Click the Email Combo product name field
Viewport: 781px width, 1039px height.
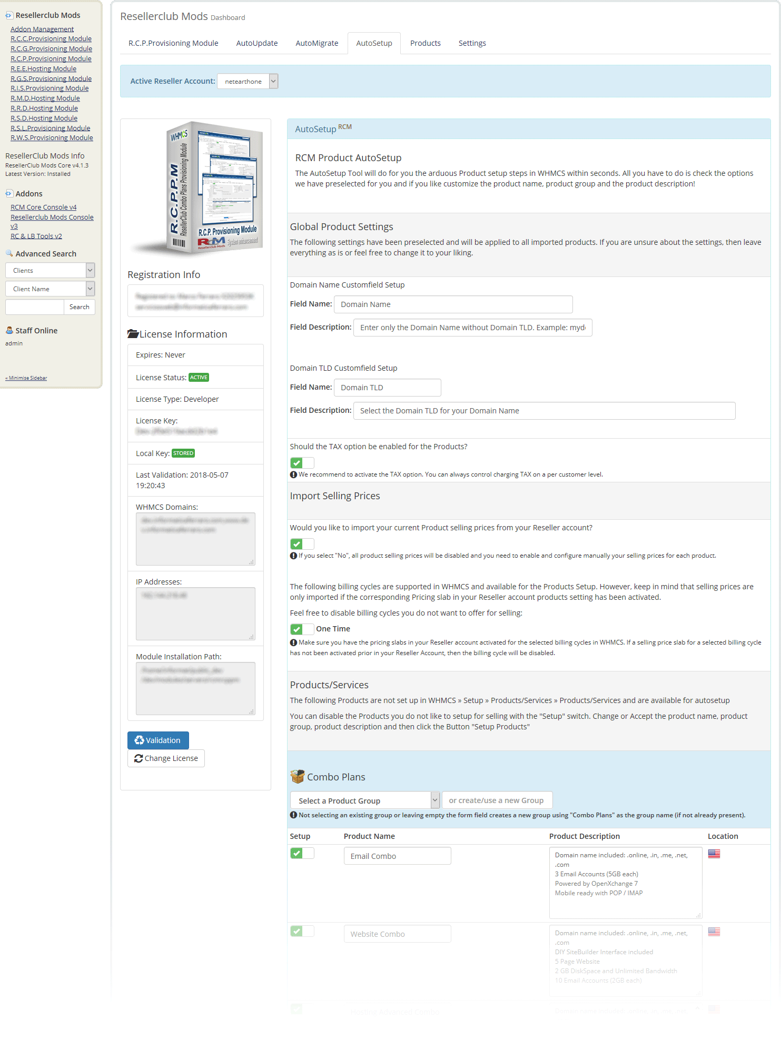(x=398, y=856)
